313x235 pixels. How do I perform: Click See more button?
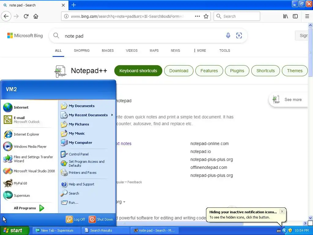pos(288,99)
